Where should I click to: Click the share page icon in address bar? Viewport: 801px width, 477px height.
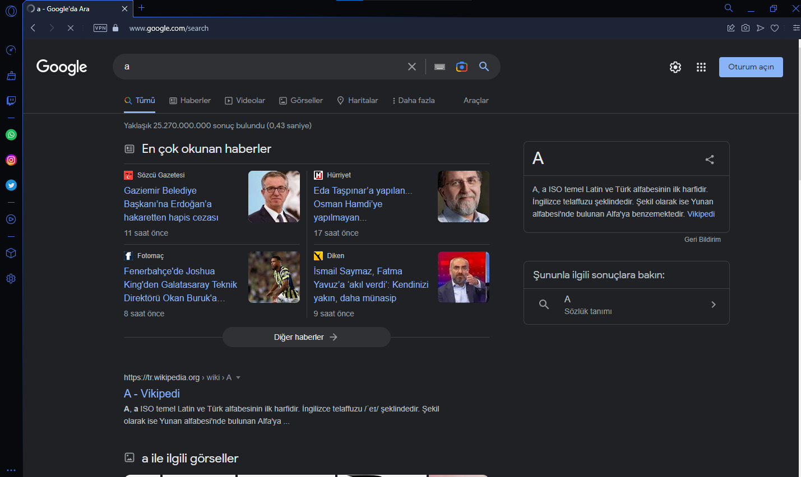tap(731, 28)
